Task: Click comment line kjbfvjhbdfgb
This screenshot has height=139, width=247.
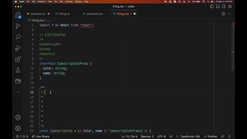Action: (x=52, y=35)
